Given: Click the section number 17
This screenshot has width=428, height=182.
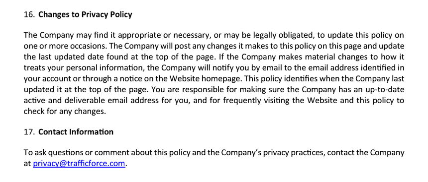Looking at the screenshot, I should (28, 132).
